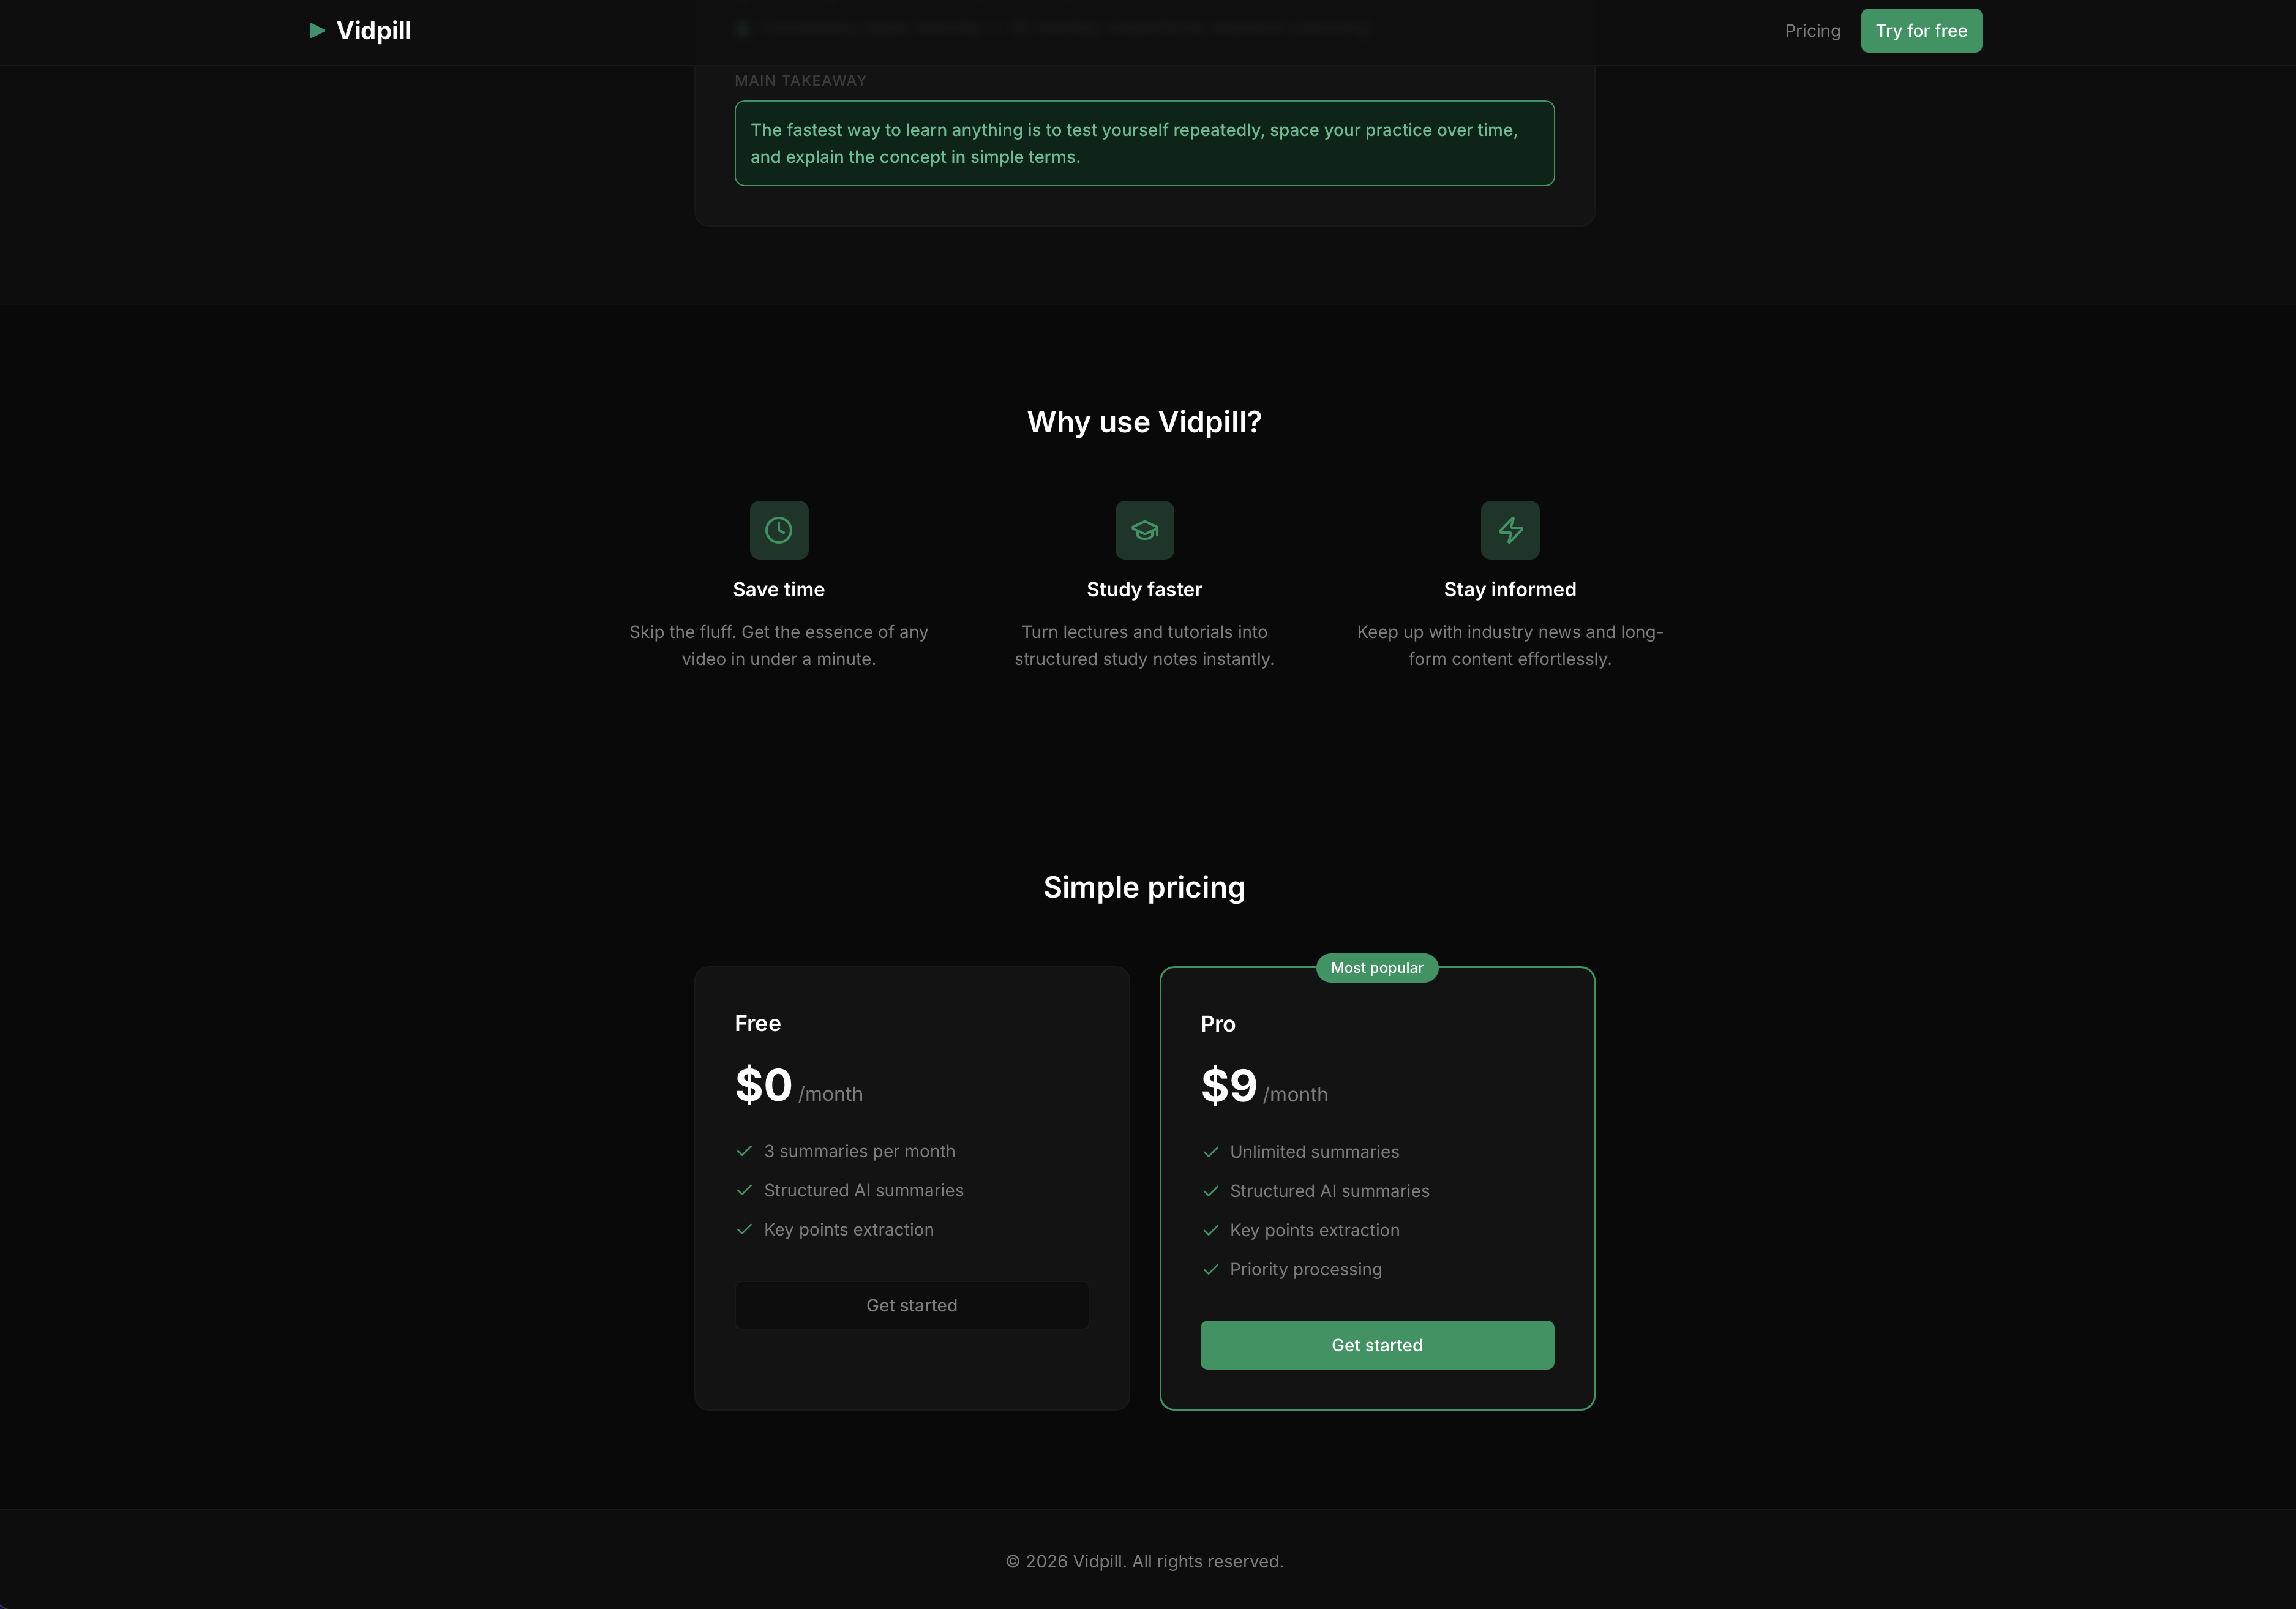Click the Study faster graduation cap icon
This screenshot has height=1609, width=2296.
(1144, 530)
